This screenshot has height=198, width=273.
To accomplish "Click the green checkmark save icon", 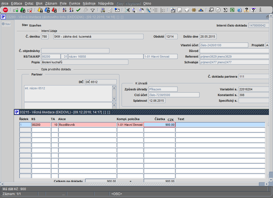I will click(x=78, y=10).
